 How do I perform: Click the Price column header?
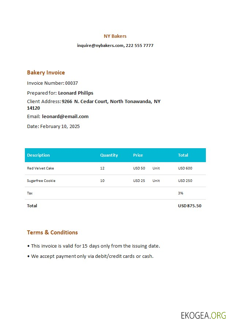click(x=138, y=155)
